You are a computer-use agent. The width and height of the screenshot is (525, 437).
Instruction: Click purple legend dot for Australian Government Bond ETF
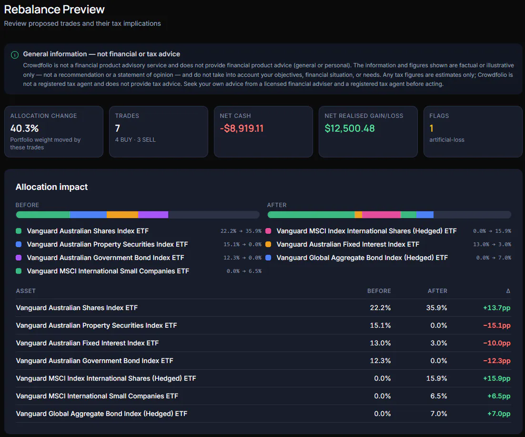[x=19, y=258]
